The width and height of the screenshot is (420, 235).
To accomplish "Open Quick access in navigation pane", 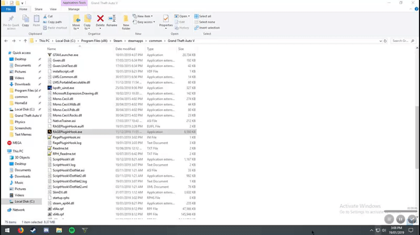I will click(22, 53).
